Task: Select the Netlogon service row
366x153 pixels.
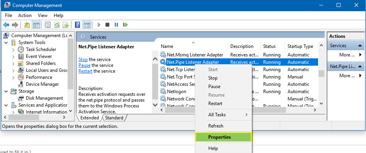Action: 238,92
